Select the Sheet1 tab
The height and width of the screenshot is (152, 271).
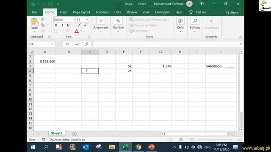point(57,133)
